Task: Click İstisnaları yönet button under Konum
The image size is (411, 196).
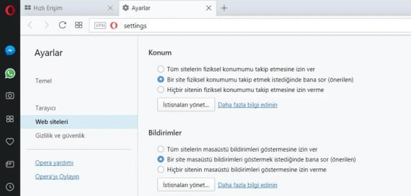Action: [x=186, y=105]
